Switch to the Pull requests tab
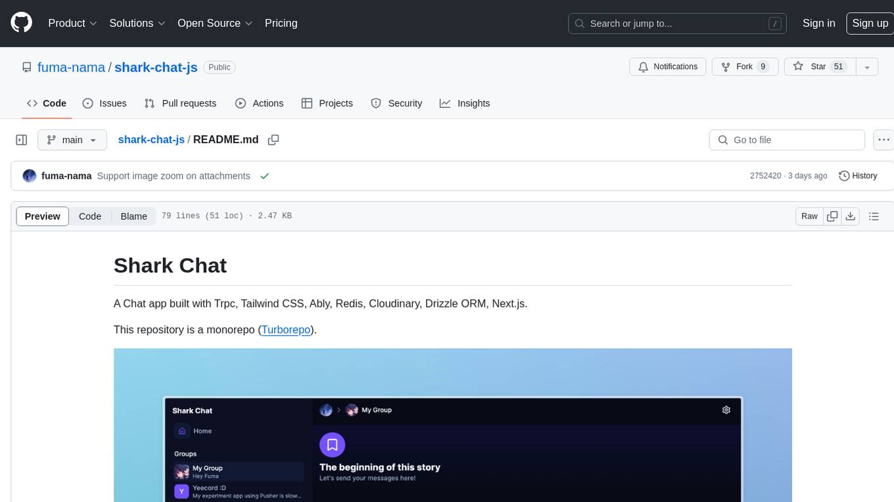The height and width of the screenshot is (502, 894). 180,103
